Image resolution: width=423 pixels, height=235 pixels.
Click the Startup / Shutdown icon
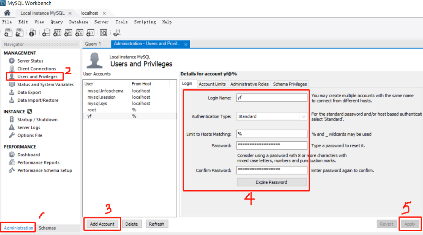coord(12,119)
